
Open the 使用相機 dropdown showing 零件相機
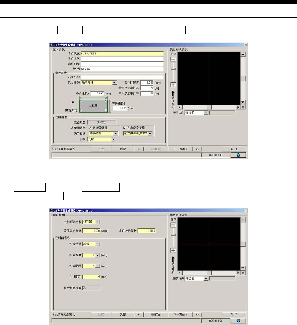pos(116,133)
